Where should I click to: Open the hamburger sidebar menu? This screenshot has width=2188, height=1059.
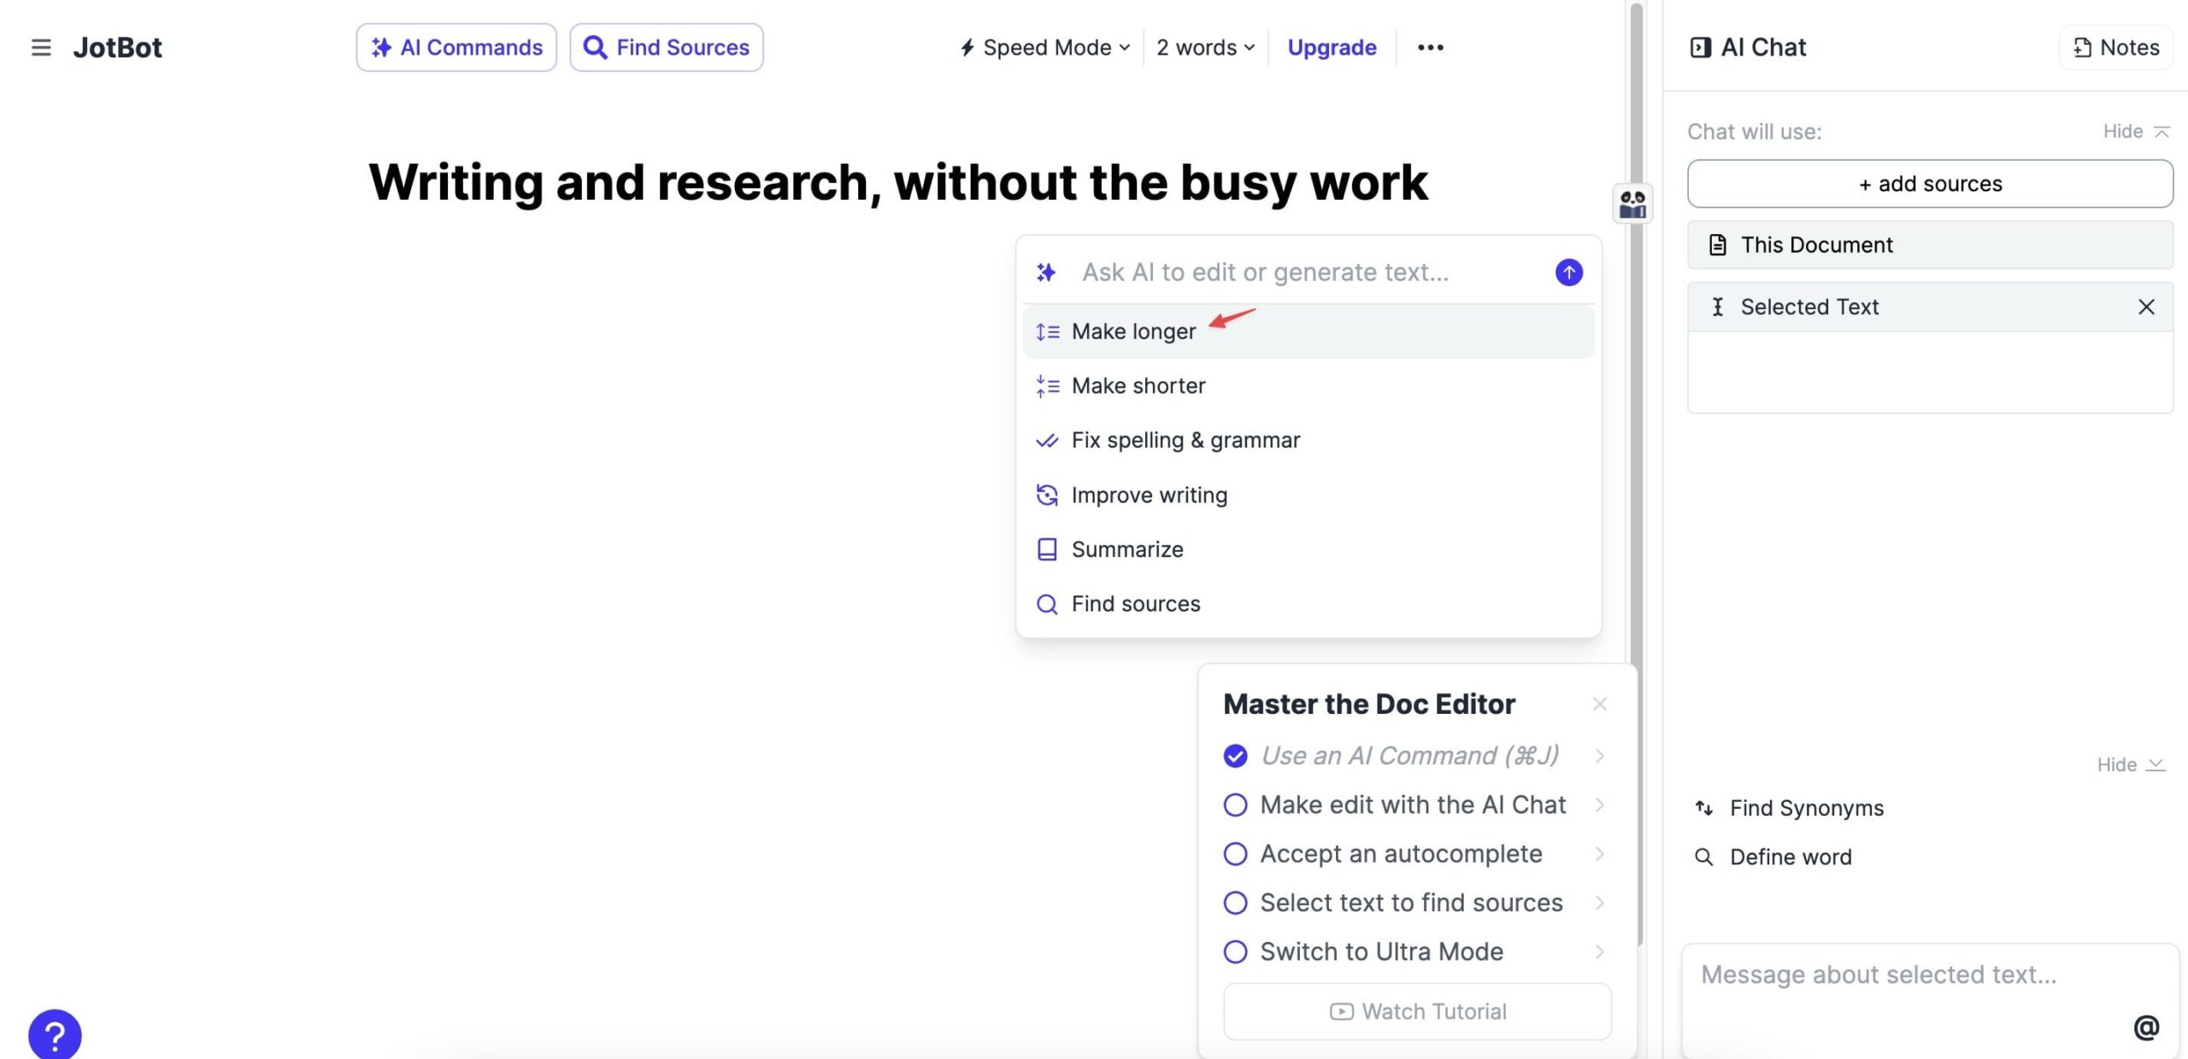click(x=41, y=48)
